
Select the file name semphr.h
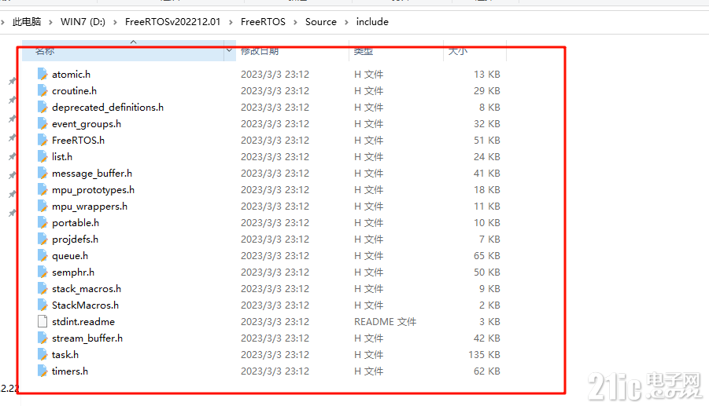(x=73, y=272)
